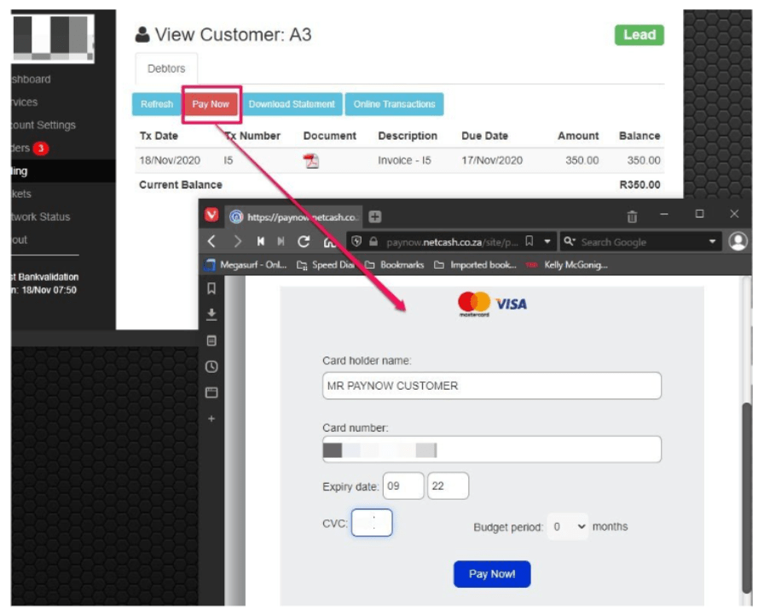
Task: Open a new browser tab
Action: [x=374, y=217]
